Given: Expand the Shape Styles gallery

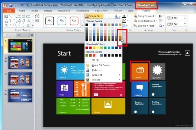Looking at the screenshot, I should [x=82, y=25].
